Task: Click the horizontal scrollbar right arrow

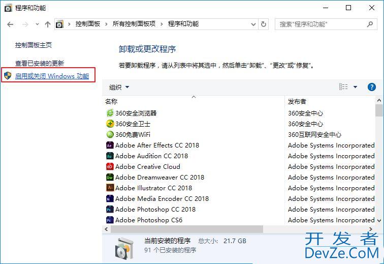Action: click(x=371, y=229)
